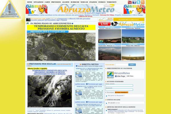Open the STAZIONI menu
This screenshot has width=171, height=114.
[93, 2]
